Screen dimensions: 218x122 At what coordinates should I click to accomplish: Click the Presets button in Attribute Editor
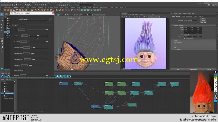(203, 21)
